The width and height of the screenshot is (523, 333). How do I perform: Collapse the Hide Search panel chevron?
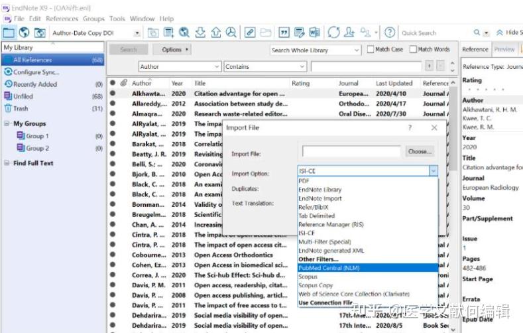[499, 33]
